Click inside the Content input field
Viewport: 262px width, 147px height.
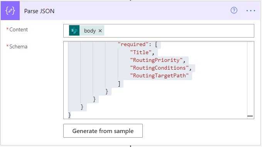[159, 31]
